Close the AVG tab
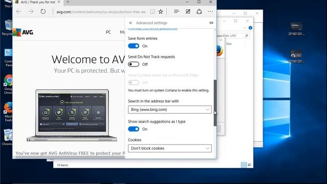 [59, 2]
